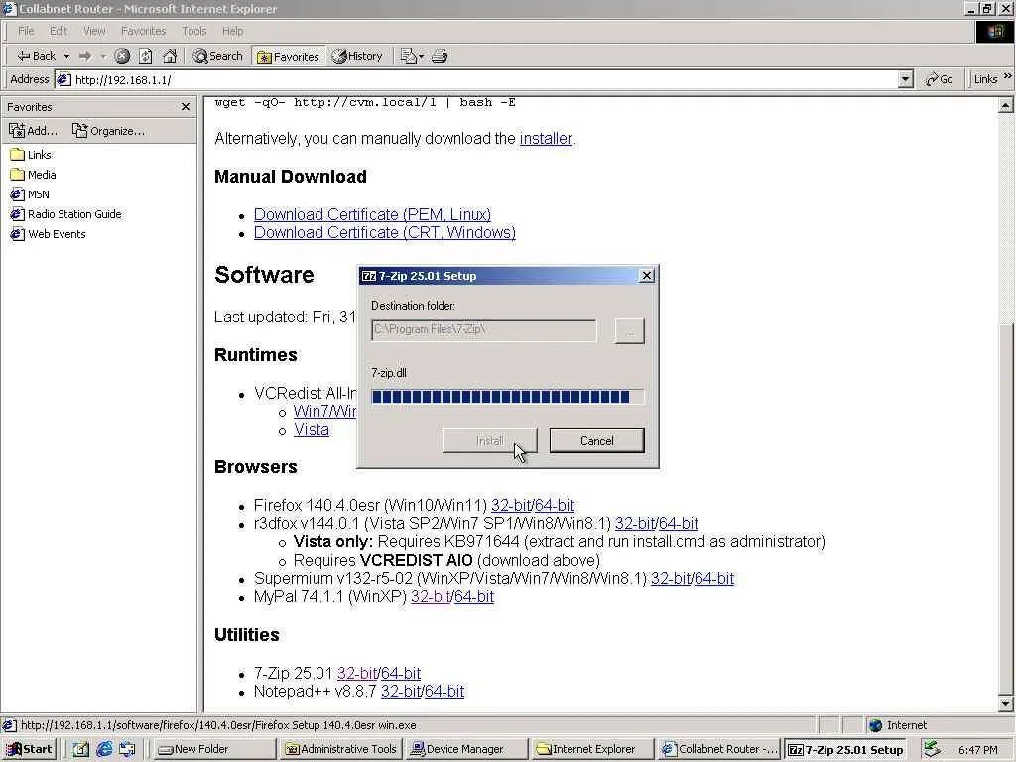The height and width of the screenshot is (762, 1016).
Task: Open the Edit menu
Action: (x=59, y=31)
